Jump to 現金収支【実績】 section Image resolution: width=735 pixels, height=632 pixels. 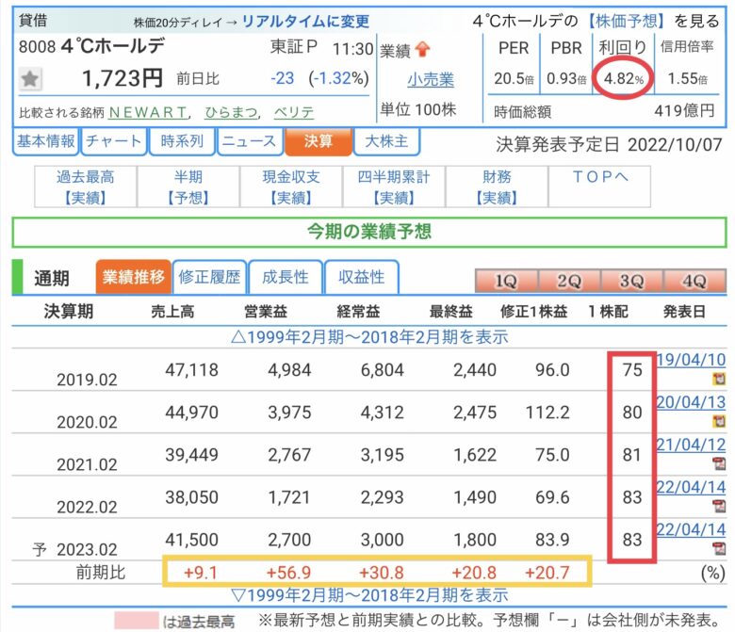(x=291, y=186)
